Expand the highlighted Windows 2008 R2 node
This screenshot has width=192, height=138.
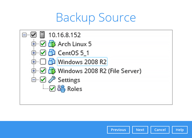(x=34, y=62)
